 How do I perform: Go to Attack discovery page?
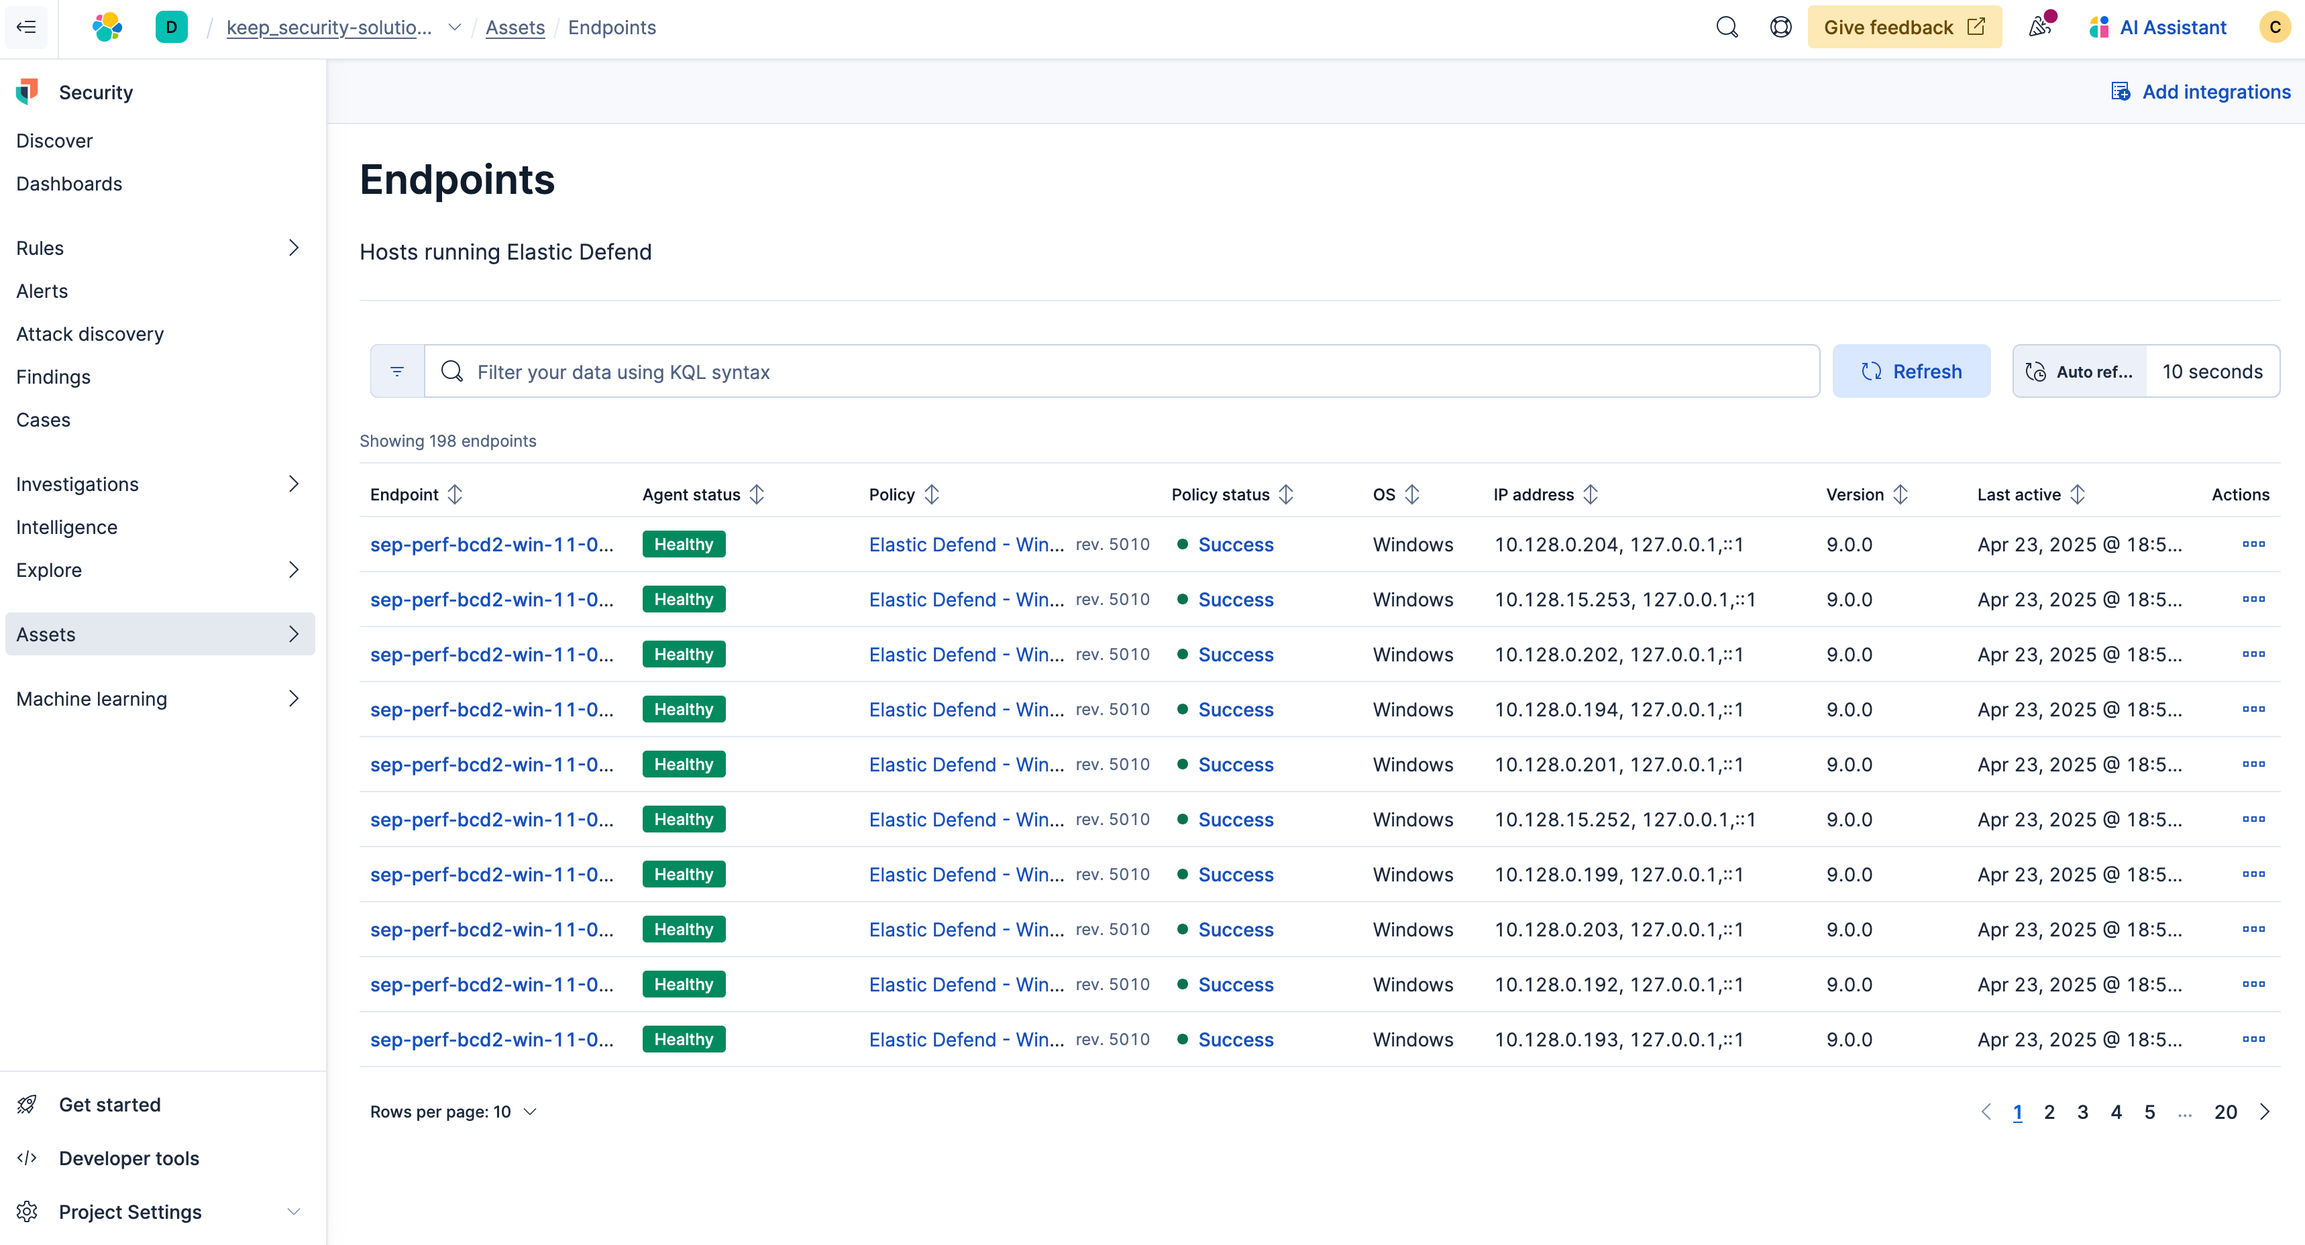89,334
